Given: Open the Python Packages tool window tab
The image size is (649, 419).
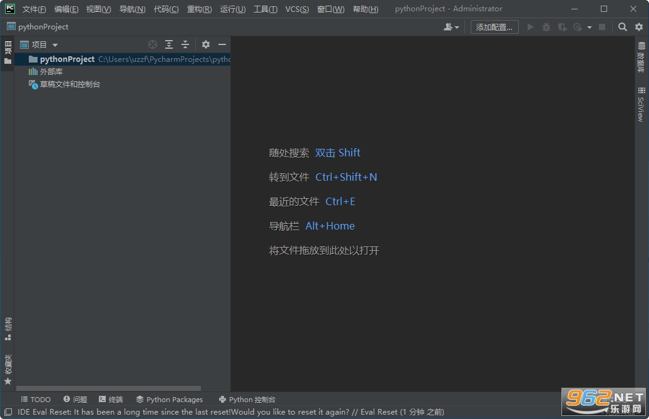Looking at the screenshot, I should (x=169, y=400).
